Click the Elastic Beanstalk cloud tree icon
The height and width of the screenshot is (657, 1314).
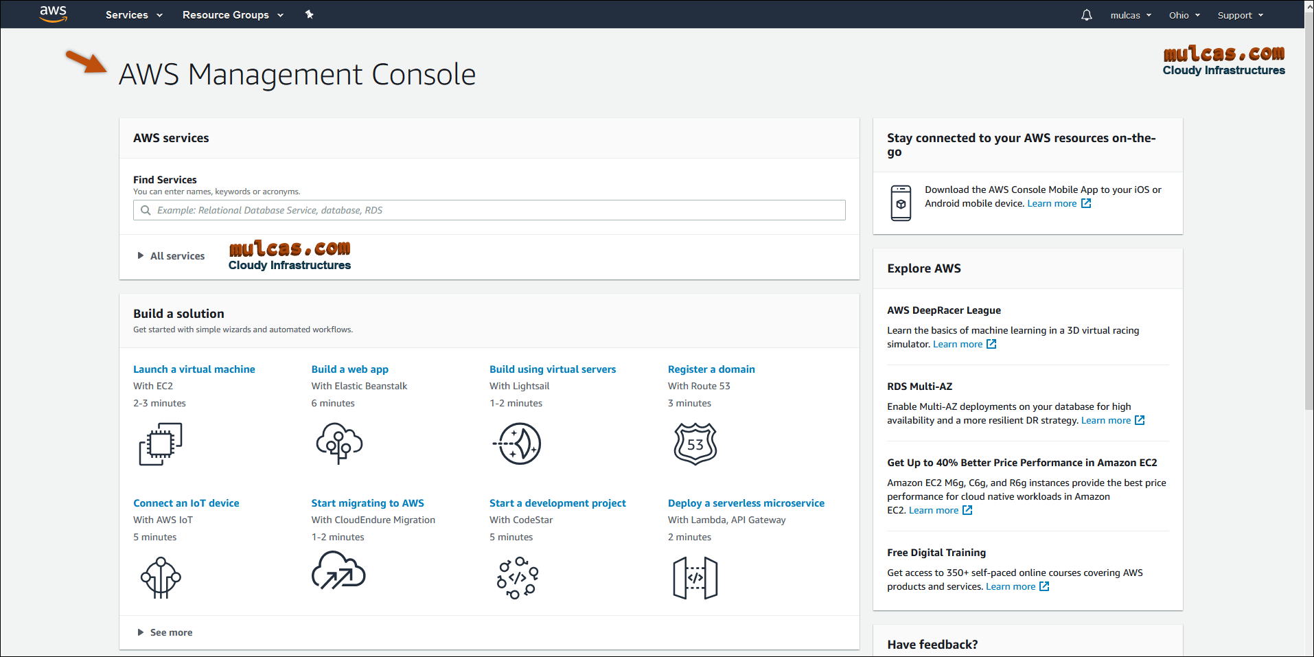click(339, 443)
